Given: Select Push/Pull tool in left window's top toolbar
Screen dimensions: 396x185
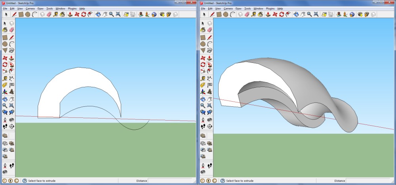Looking at the screenshot, I should tap(70, 14).
